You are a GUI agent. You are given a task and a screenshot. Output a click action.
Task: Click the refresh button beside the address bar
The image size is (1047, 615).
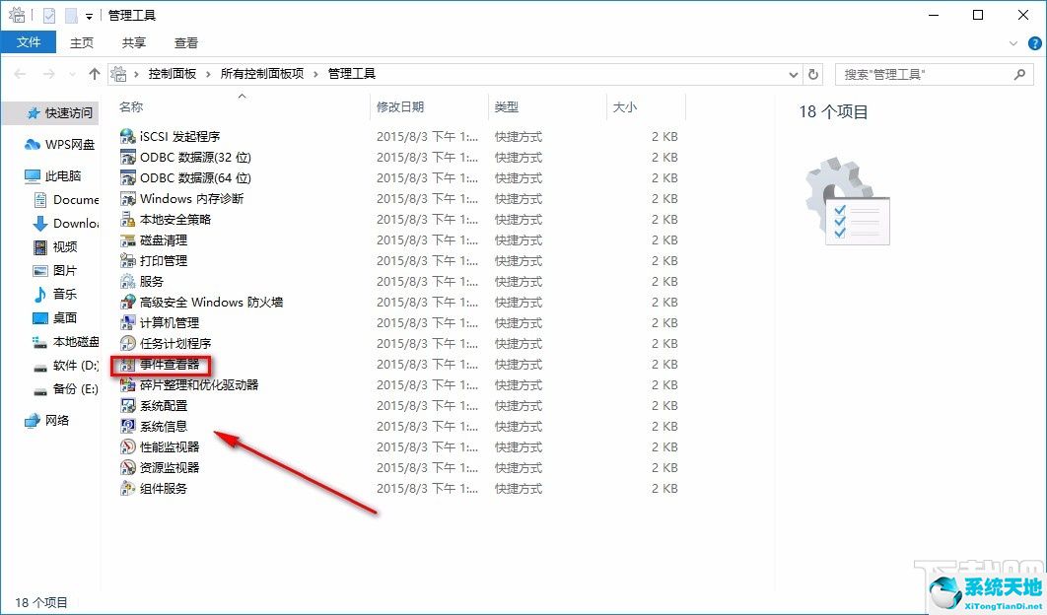pos(812,74)
